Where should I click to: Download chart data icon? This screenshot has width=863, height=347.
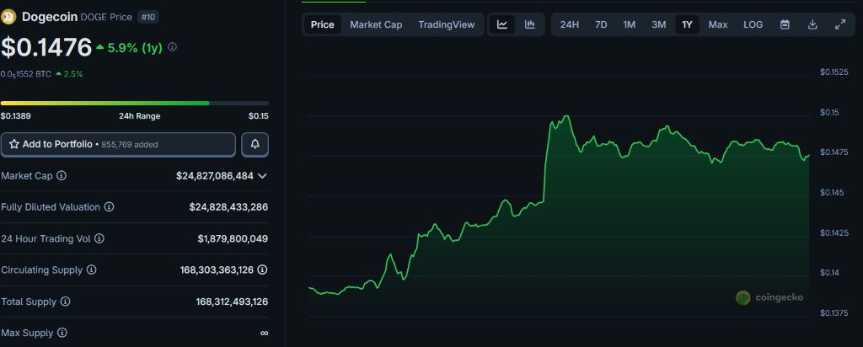pos(812,24)
